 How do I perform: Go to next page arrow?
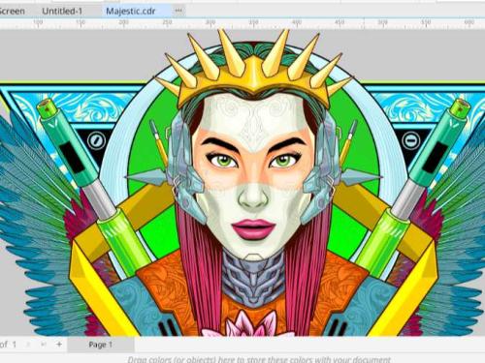point(28,345)
